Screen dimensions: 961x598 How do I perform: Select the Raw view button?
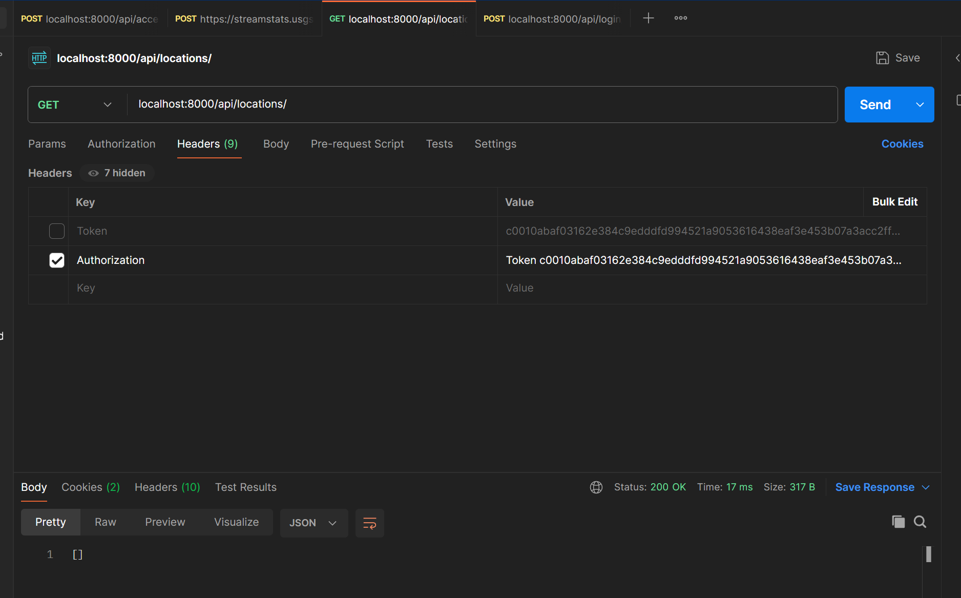coord(106,522)
